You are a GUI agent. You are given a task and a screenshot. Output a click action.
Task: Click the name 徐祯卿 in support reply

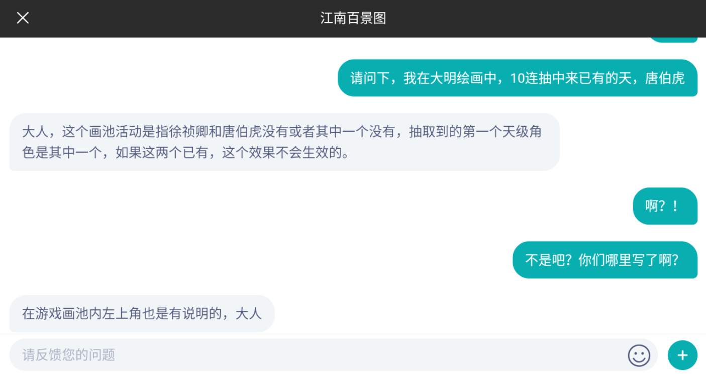pos(188,132)
